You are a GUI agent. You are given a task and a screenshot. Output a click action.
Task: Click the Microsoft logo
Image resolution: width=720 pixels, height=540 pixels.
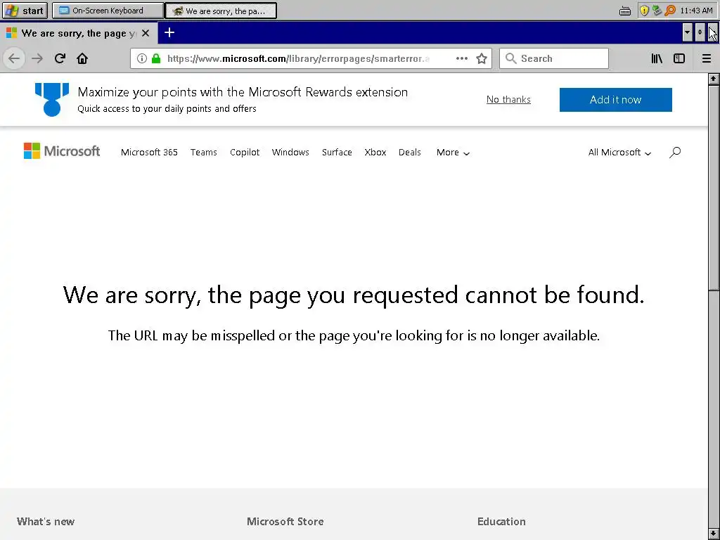pyautogui.click(x=62, y=151)
